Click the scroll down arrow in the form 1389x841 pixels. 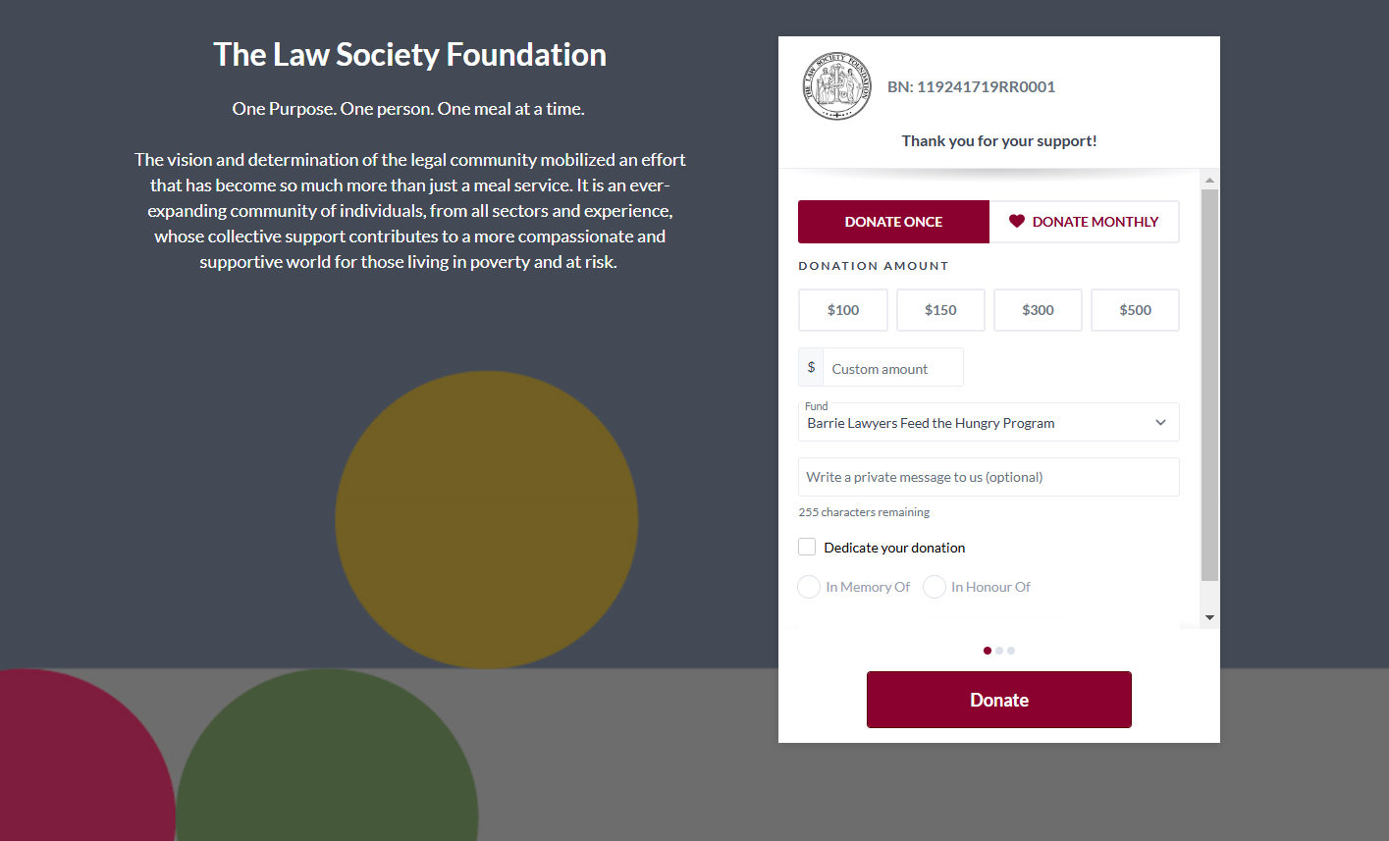(1209, 617)
